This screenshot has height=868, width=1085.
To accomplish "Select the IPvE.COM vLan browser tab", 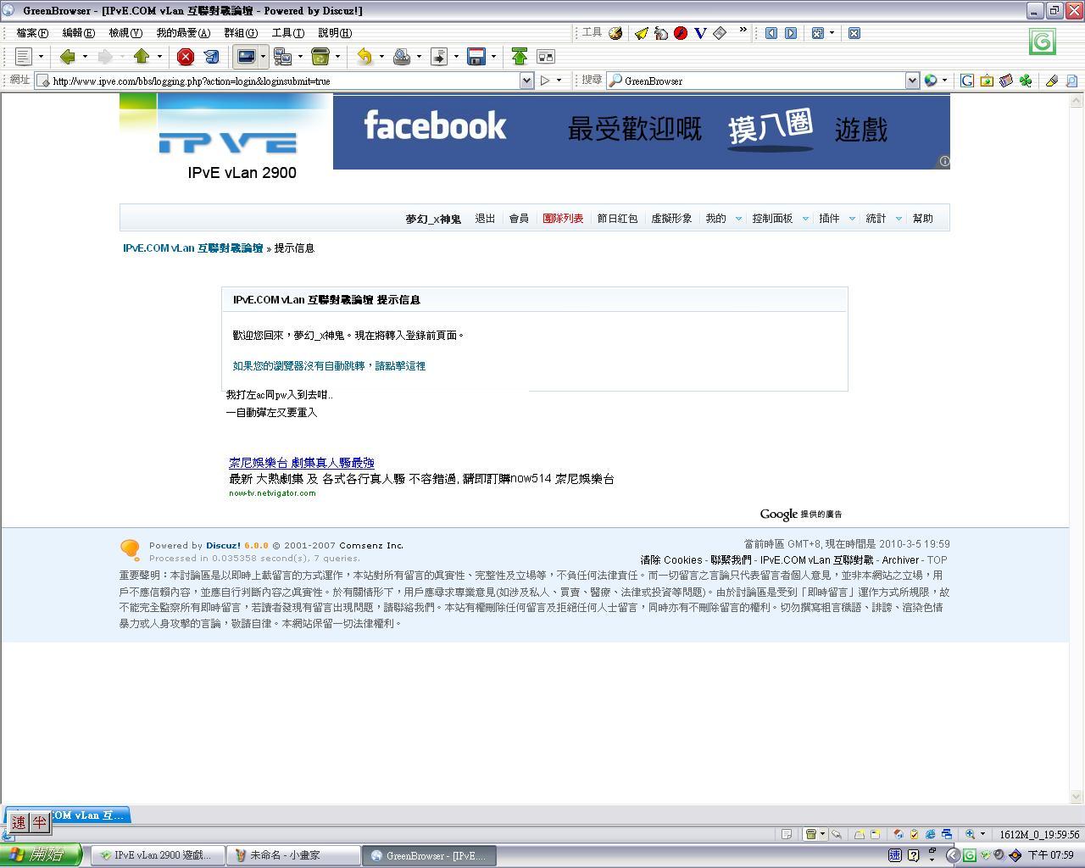I will click(67, 815).
